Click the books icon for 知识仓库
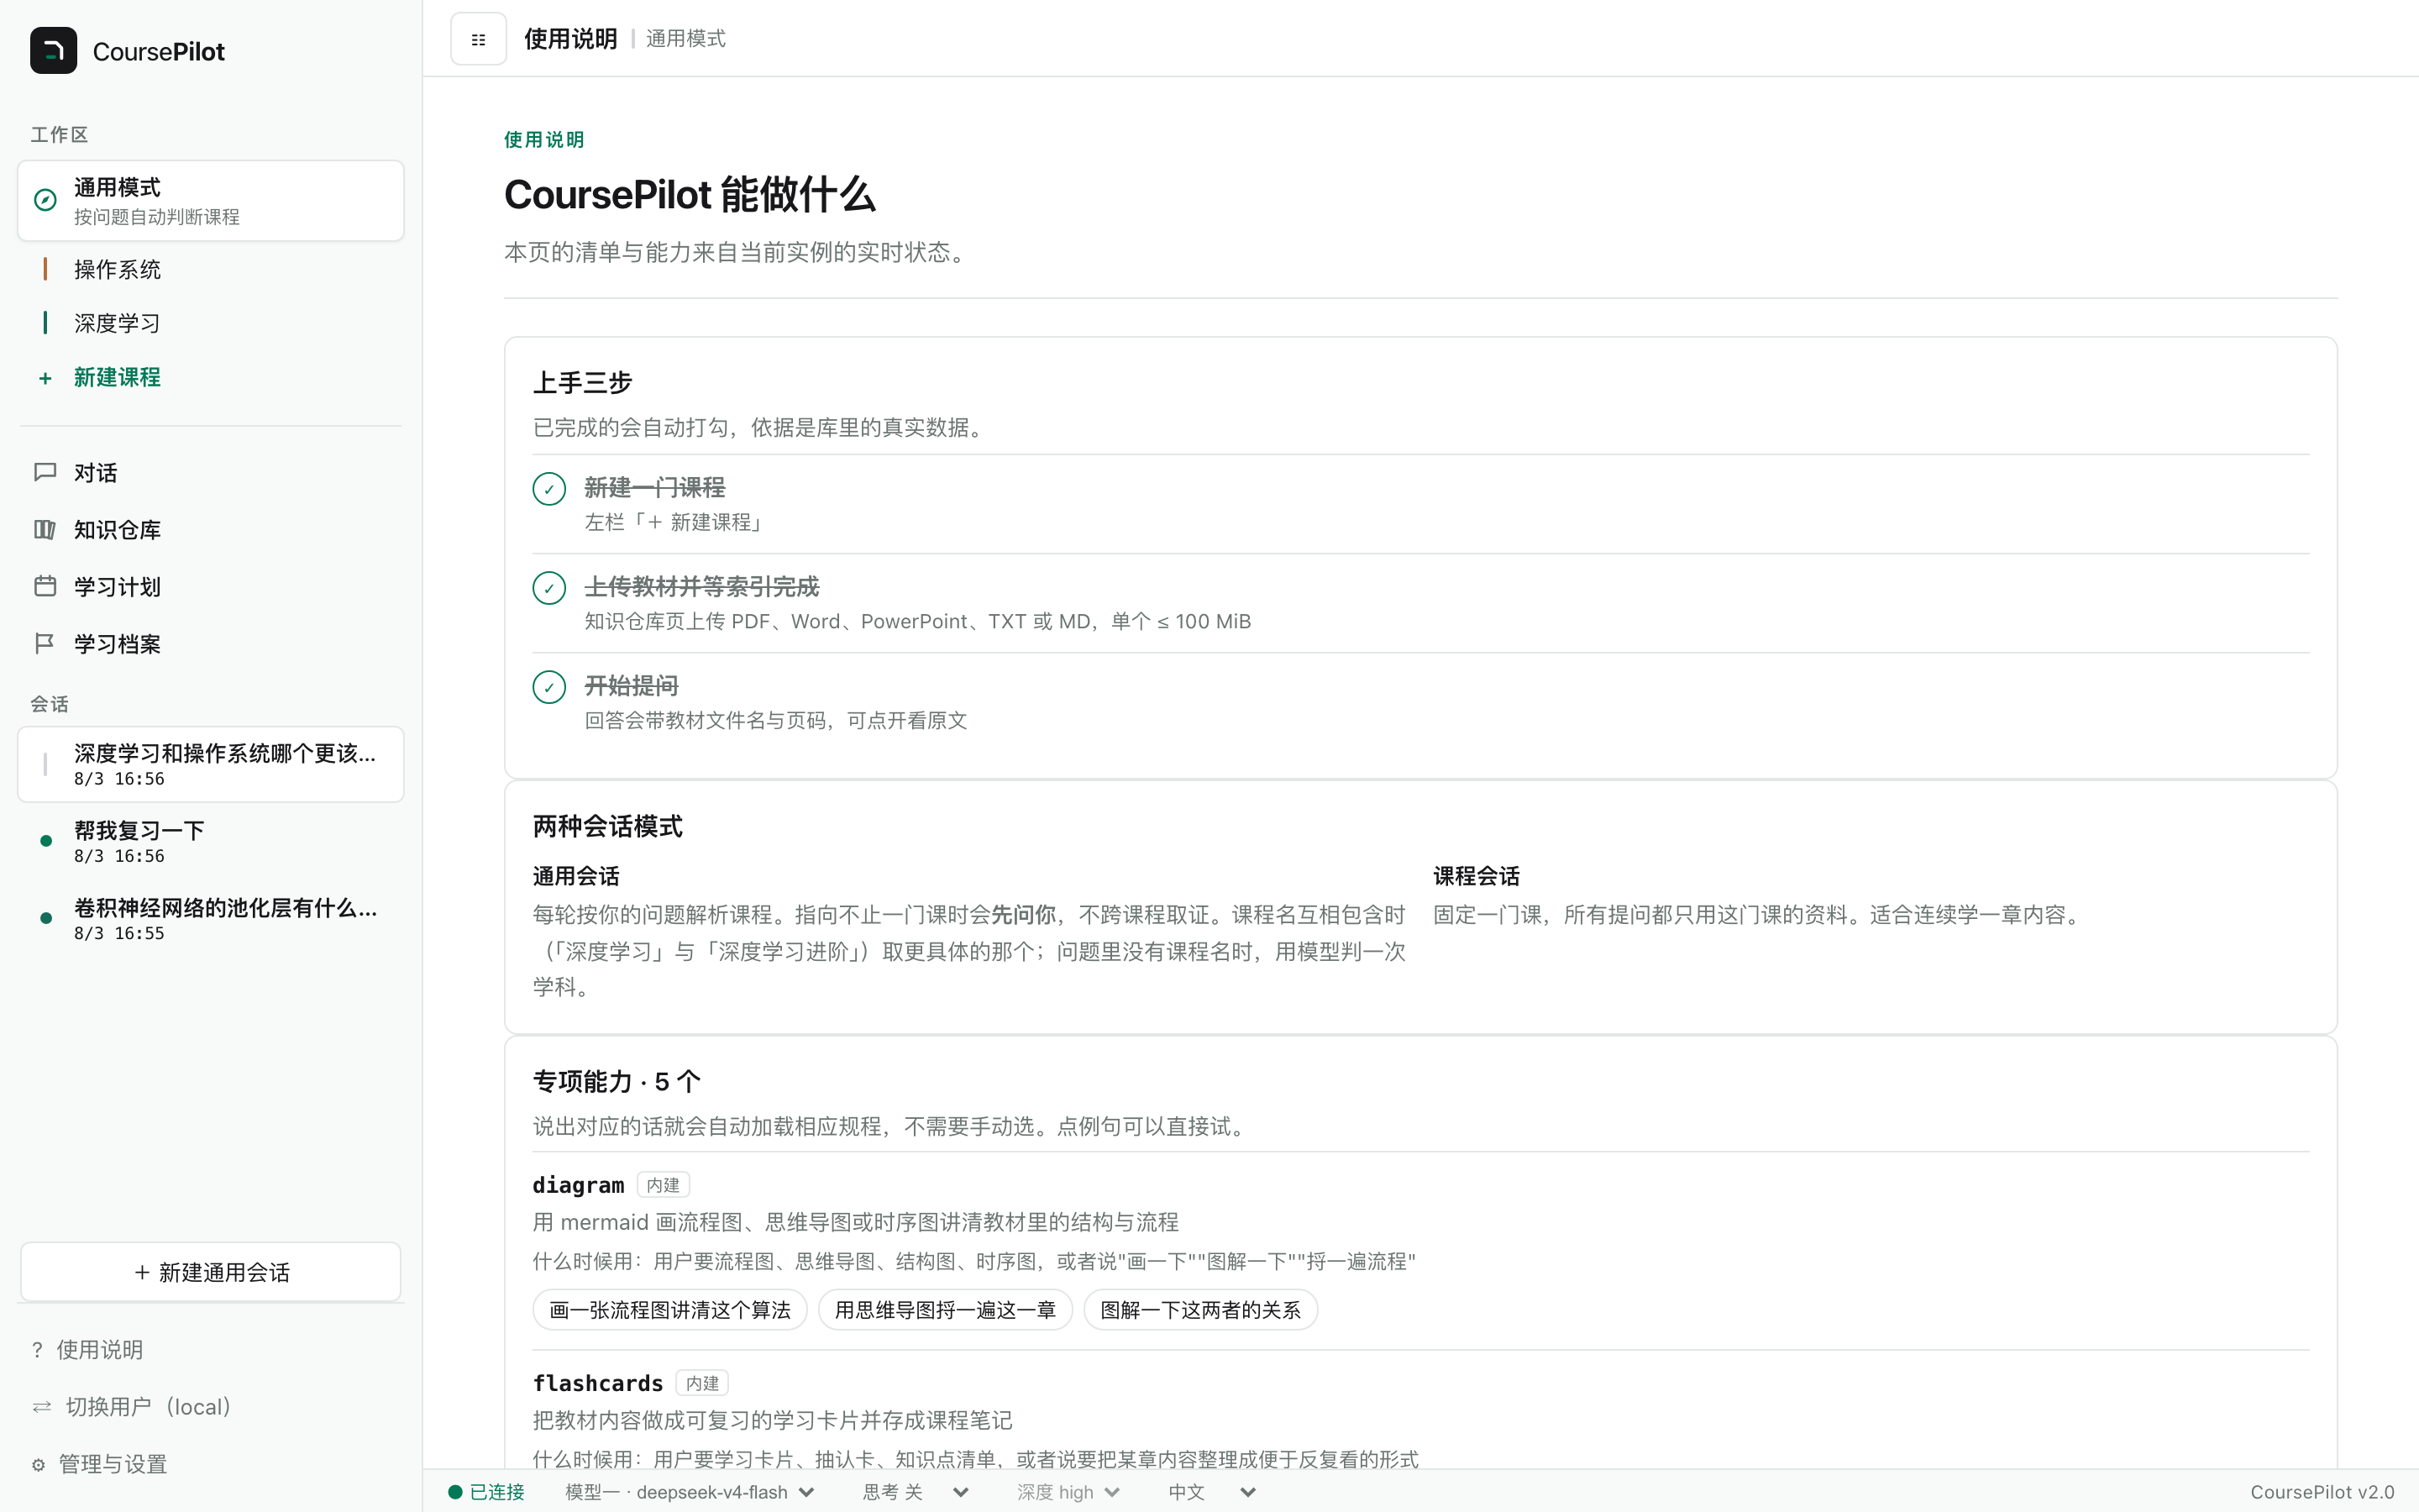 click(45, 529)
